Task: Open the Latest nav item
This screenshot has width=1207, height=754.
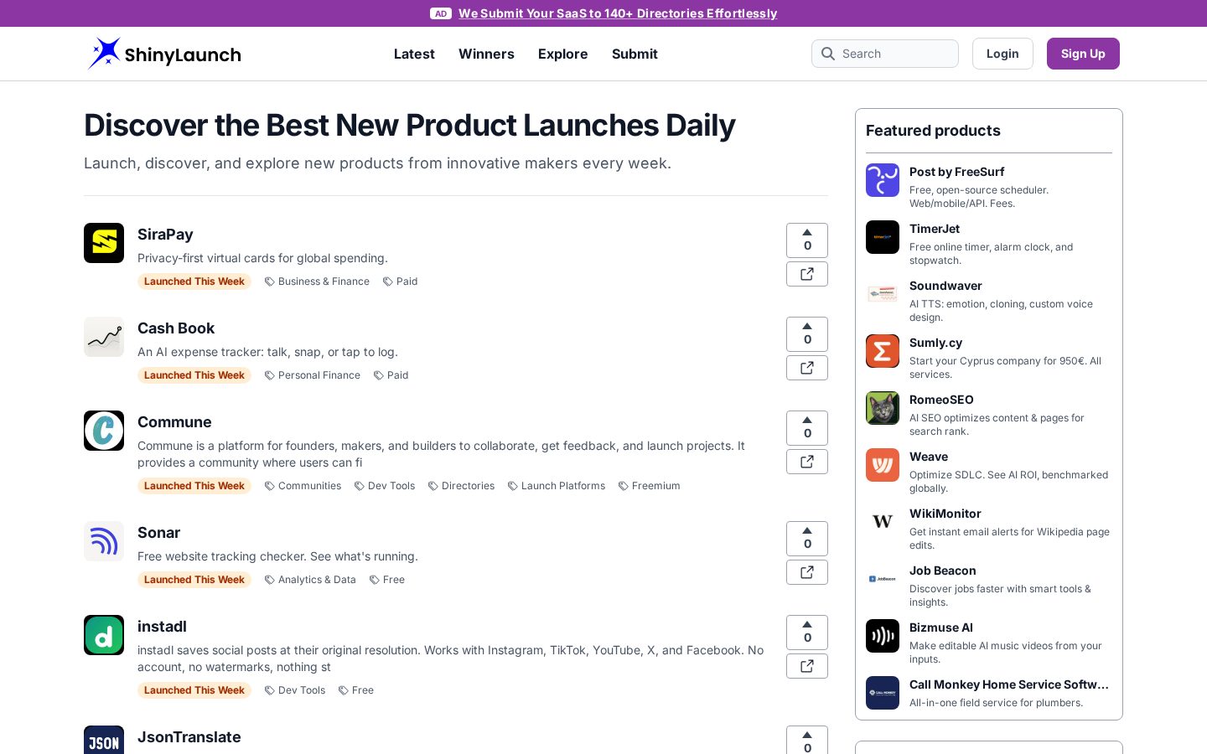Action: [414, 54]
